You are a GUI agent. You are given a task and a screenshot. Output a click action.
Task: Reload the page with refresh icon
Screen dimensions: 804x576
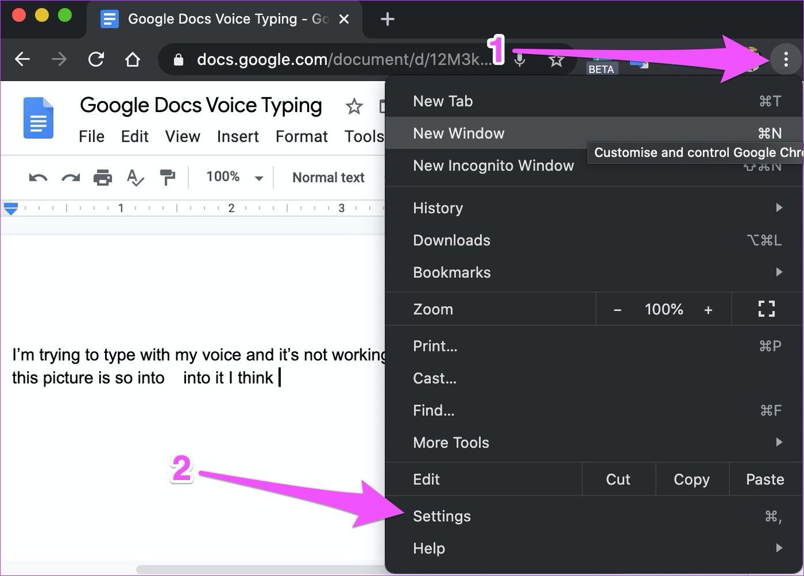tap(96, 59)
